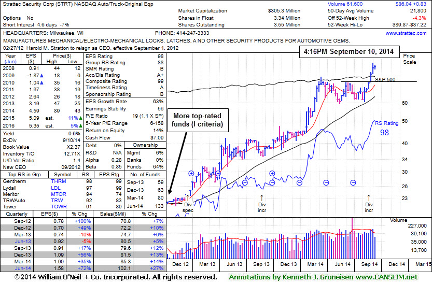
Task: Select the TRW ticker symbol for TRWAuto
Action: tap(57, 201)
